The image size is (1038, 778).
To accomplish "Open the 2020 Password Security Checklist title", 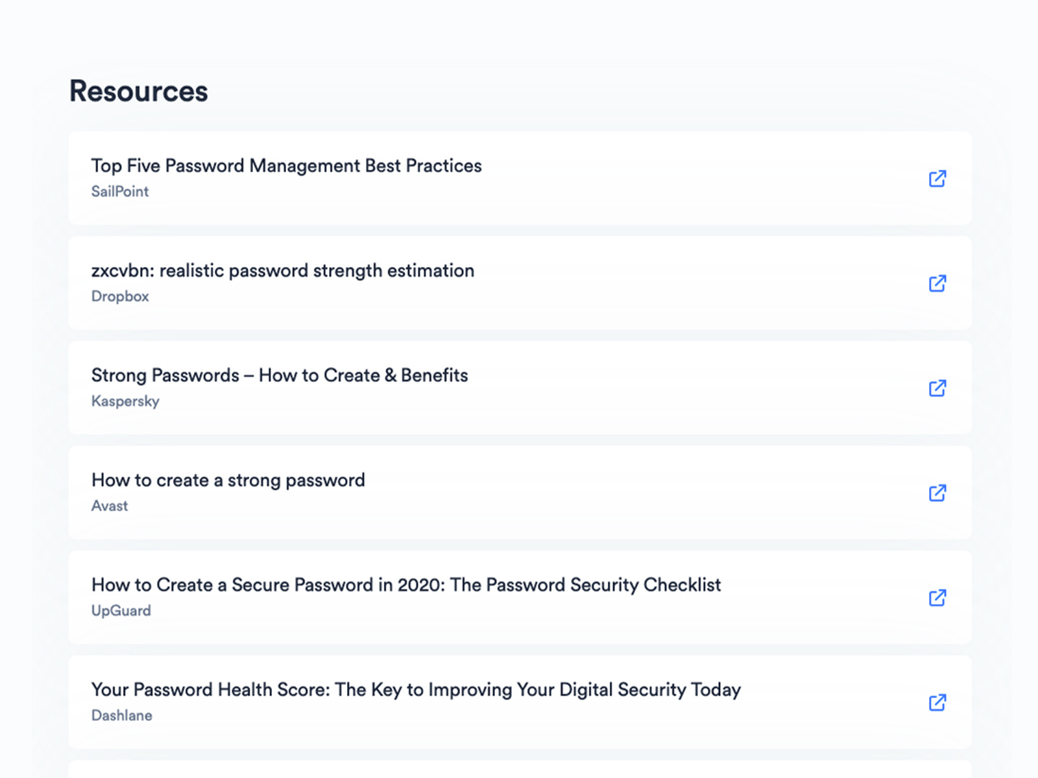I will 405,585.
